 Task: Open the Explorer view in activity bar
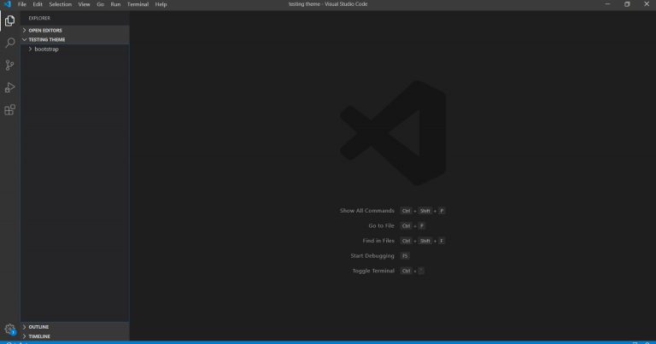(10, 20)
